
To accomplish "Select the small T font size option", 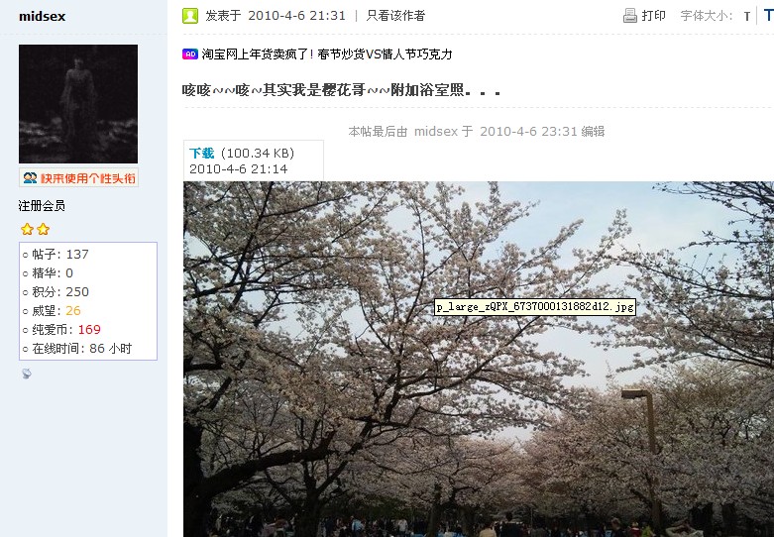I will 747,17.
